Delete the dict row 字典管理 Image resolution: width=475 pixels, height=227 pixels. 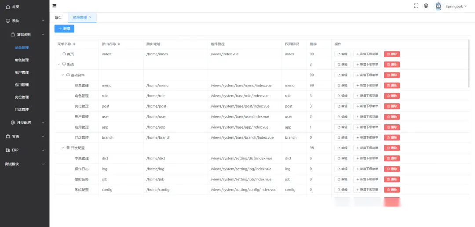(x=392, y=159)
